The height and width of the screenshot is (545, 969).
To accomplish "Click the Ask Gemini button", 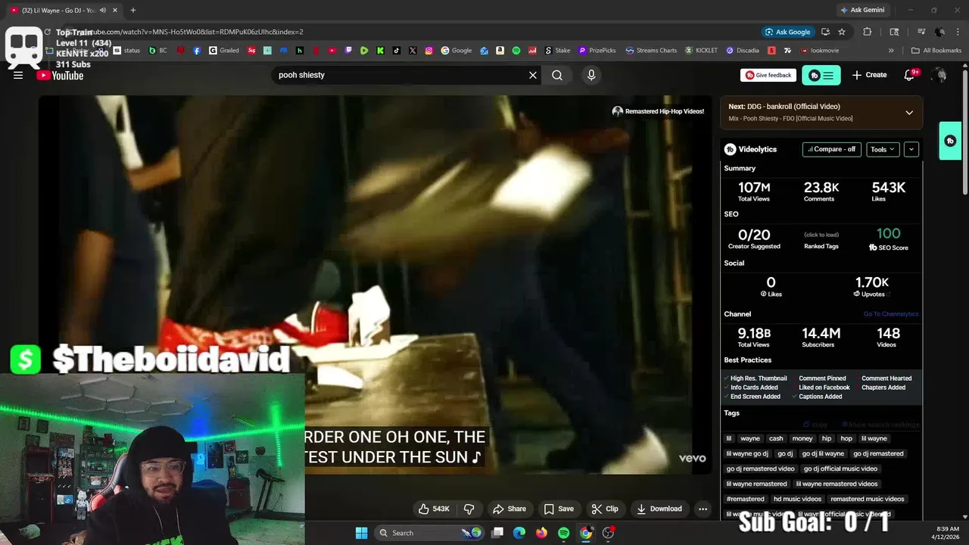I will pos(862,10).
